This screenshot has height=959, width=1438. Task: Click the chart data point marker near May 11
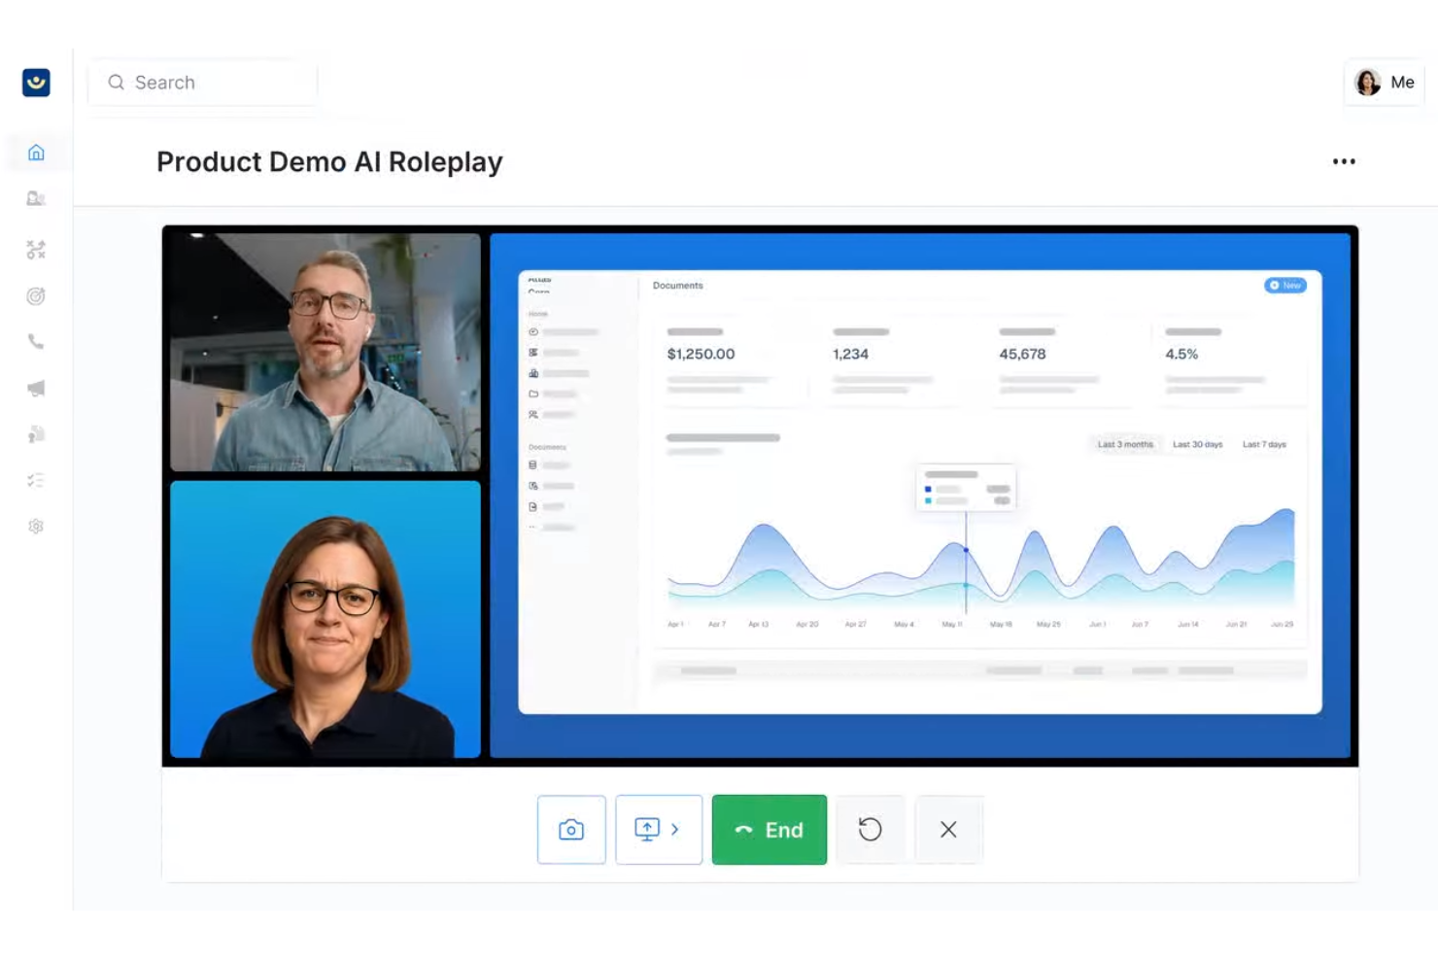click(966, 550)
